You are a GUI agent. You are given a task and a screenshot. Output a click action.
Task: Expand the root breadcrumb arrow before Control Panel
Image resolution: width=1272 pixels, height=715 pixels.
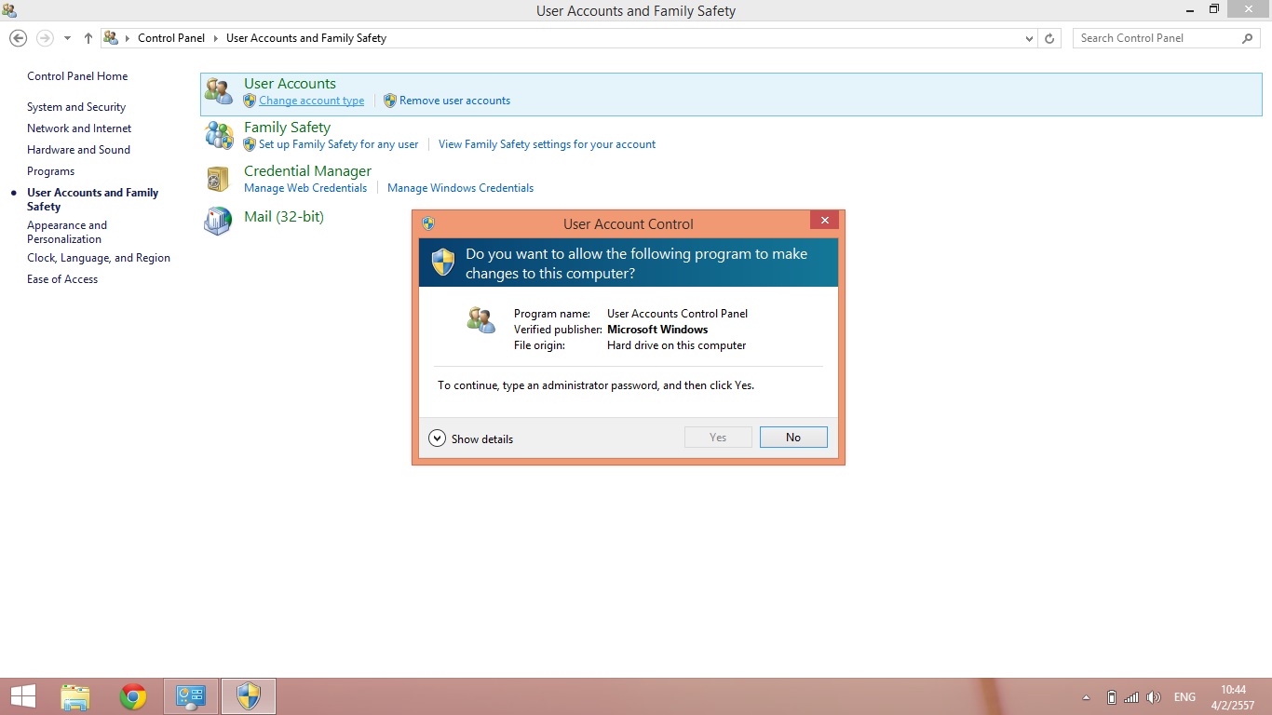click(x=128, y=38)
